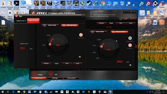167x94 pixels.
Task: Click the Cortana search circle on the taskbar
Action: click(8, 92)
